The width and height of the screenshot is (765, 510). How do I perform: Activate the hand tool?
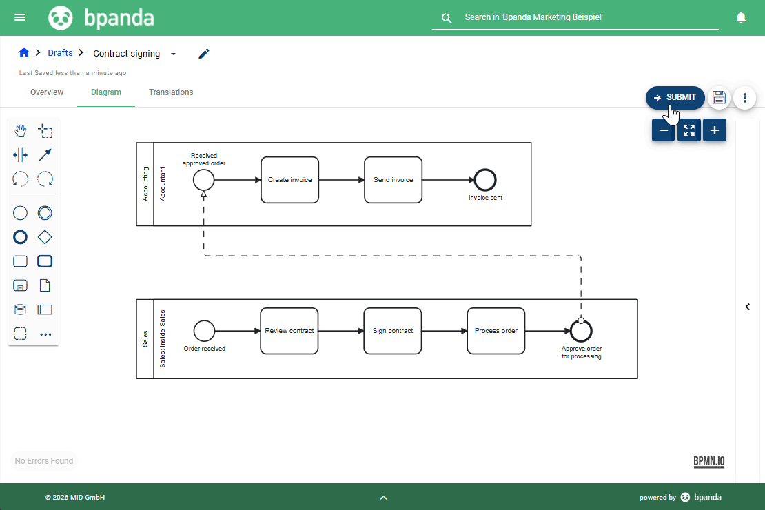(20, 131)
